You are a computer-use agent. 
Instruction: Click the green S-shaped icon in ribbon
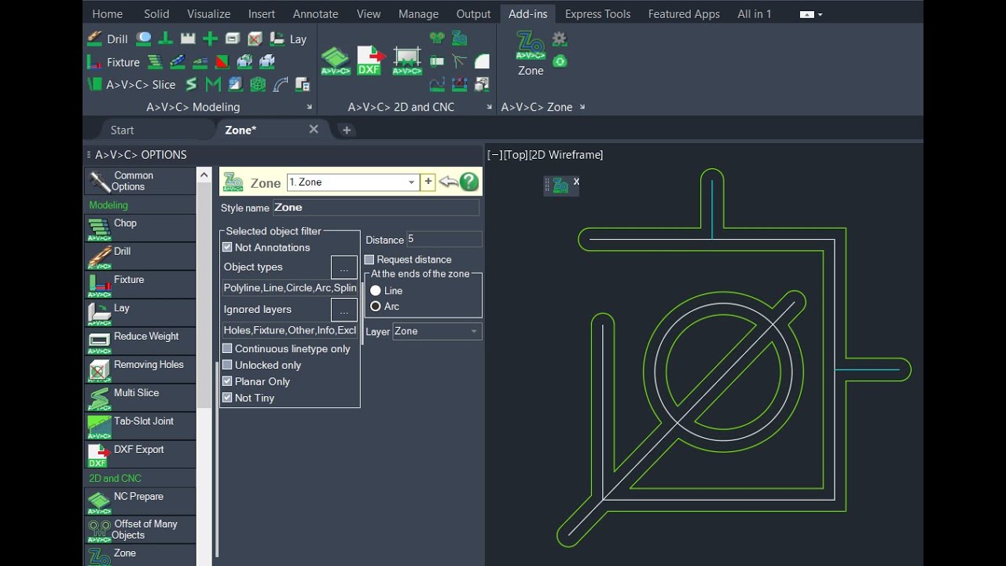[191, 84]
